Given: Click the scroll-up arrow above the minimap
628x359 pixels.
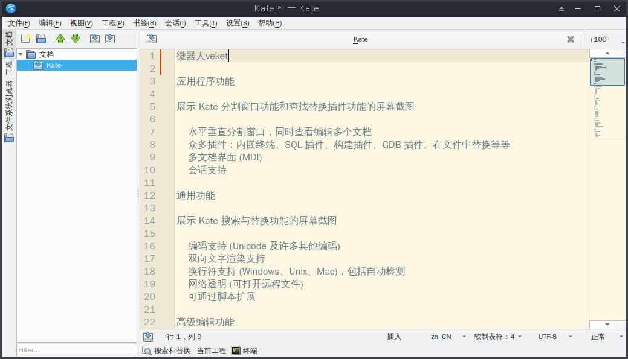Looking at the screenshot, I should pyautogui.click(x=607, y=54).
